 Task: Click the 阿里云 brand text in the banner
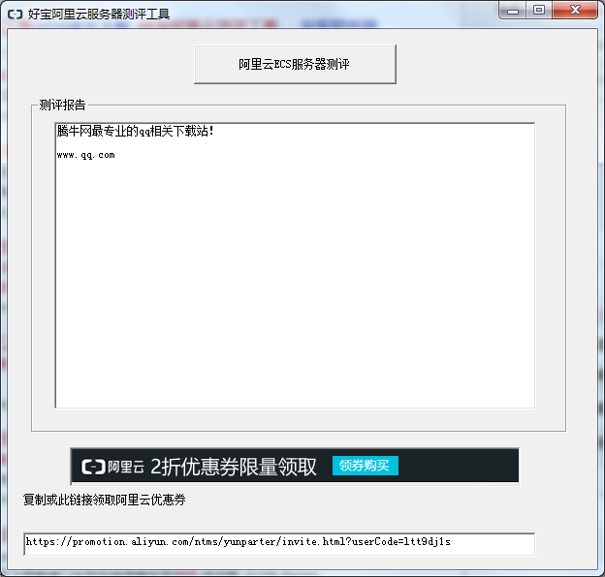coord(126,467)
